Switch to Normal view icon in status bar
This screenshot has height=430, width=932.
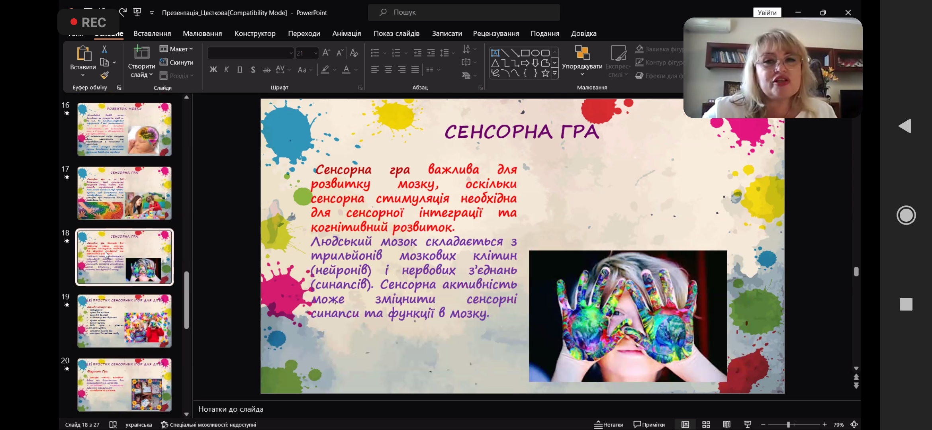coord(685,424)
